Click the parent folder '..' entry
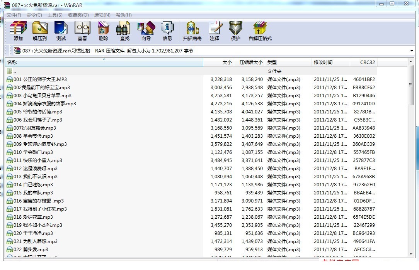This screenshot has height=270, width=419. point(11,71)
